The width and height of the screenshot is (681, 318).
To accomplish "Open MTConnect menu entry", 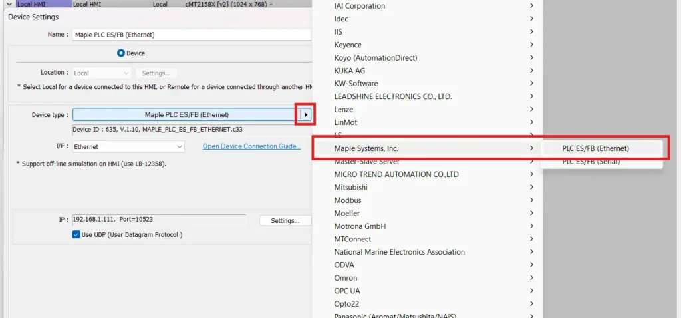I will [x=427, y=239].
